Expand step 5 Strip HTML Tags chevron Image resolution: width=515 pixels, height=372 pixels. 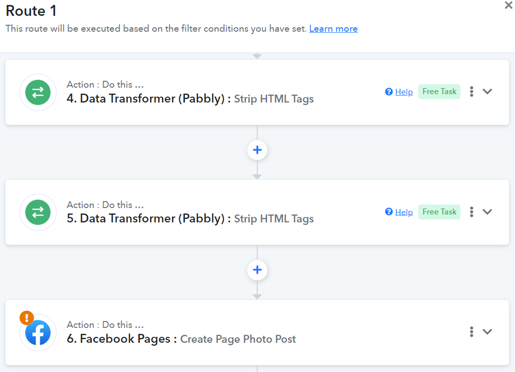coord(487,212)
